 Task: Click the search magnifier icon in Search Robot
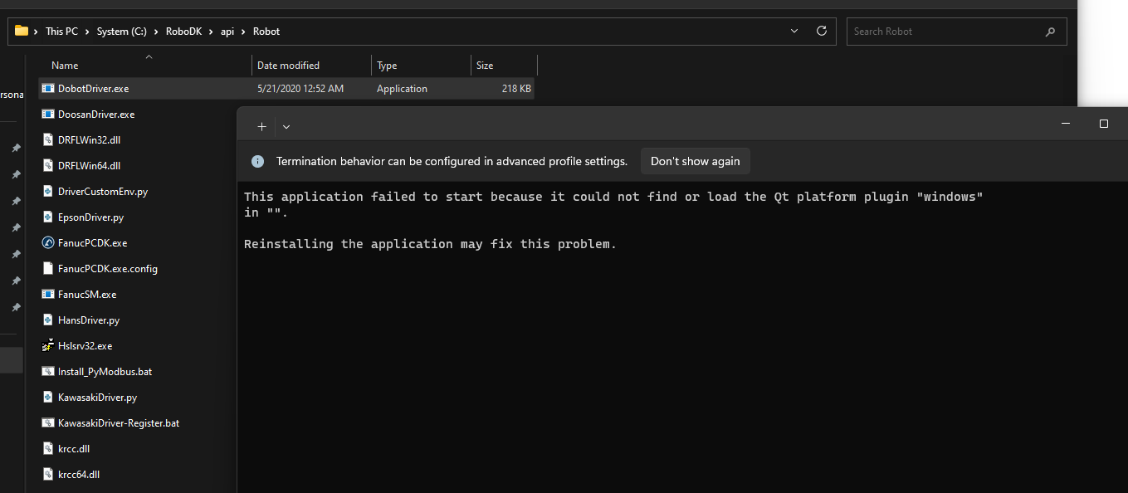click(1050, 32)
